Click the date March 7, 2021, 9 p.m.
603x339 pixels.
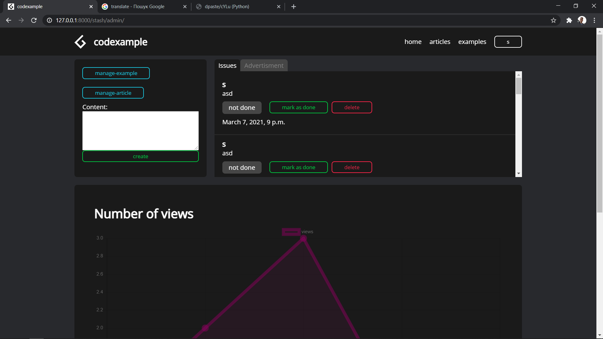click(253, 122)
